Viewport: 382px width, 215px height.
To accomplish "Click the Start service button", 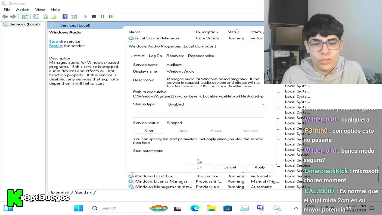I will click(149, 131).
